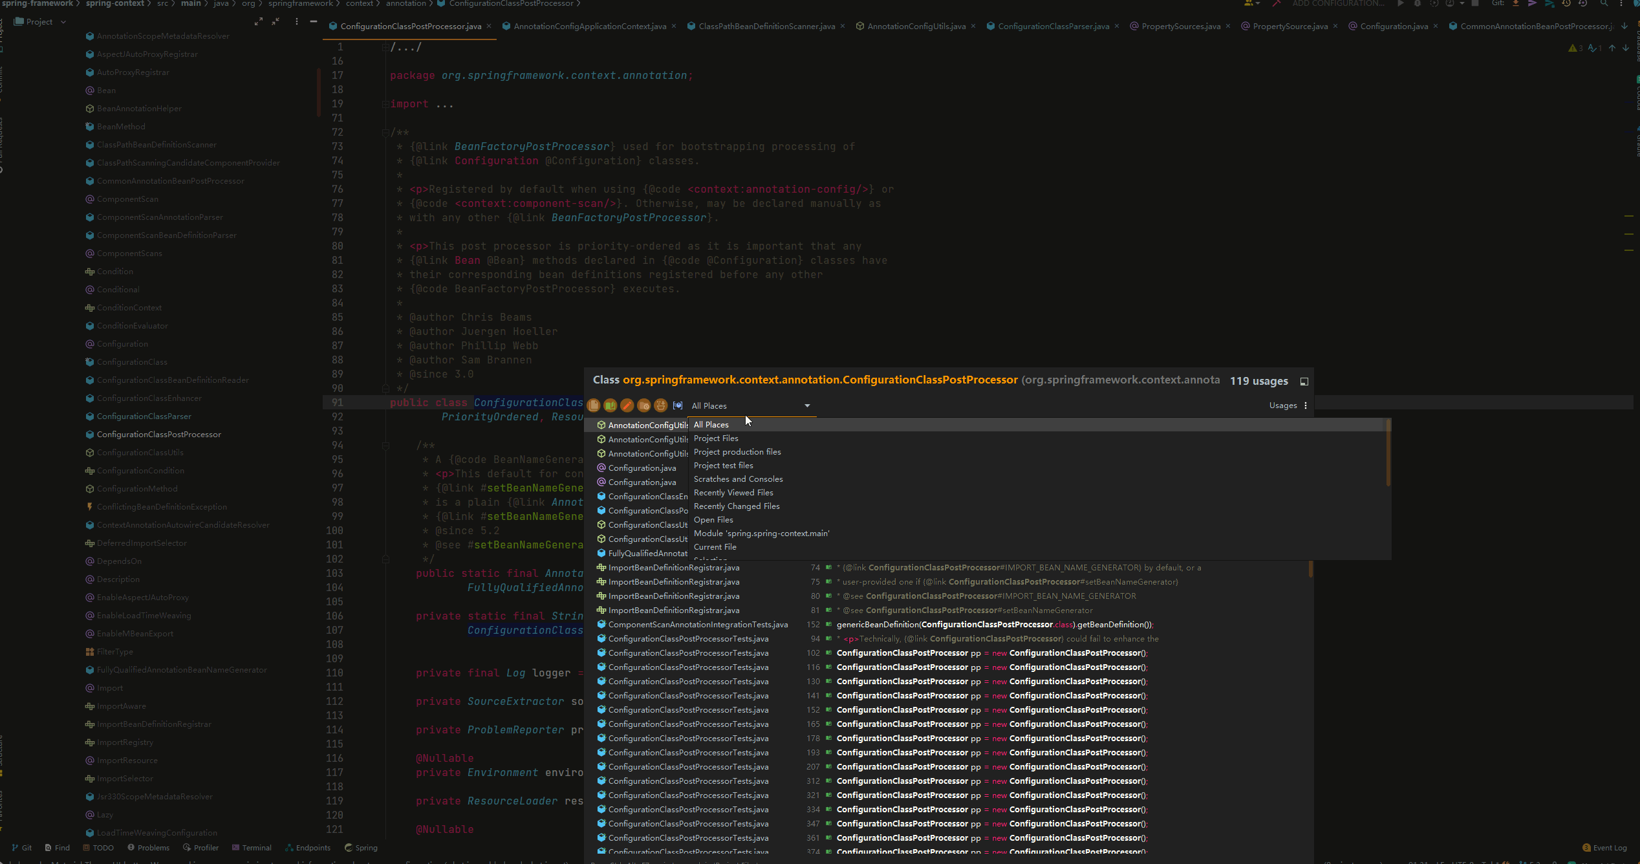Click the build hammer icon

(x=1276, y=4)
